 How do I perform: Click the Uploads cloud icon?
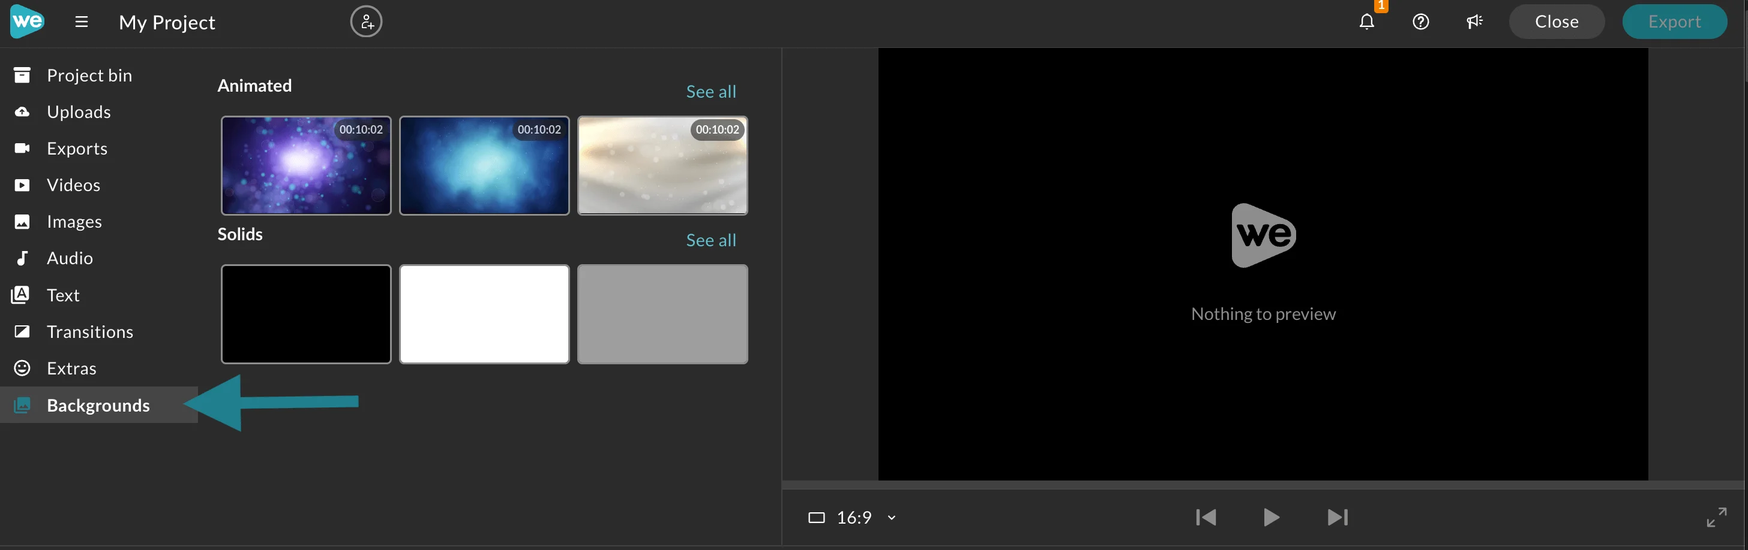point(22,112)
